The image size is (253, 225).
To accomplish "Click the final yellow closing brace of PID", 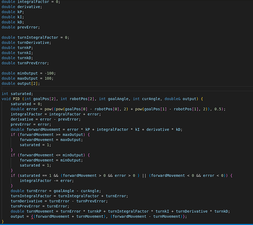I will pos(3,221).
